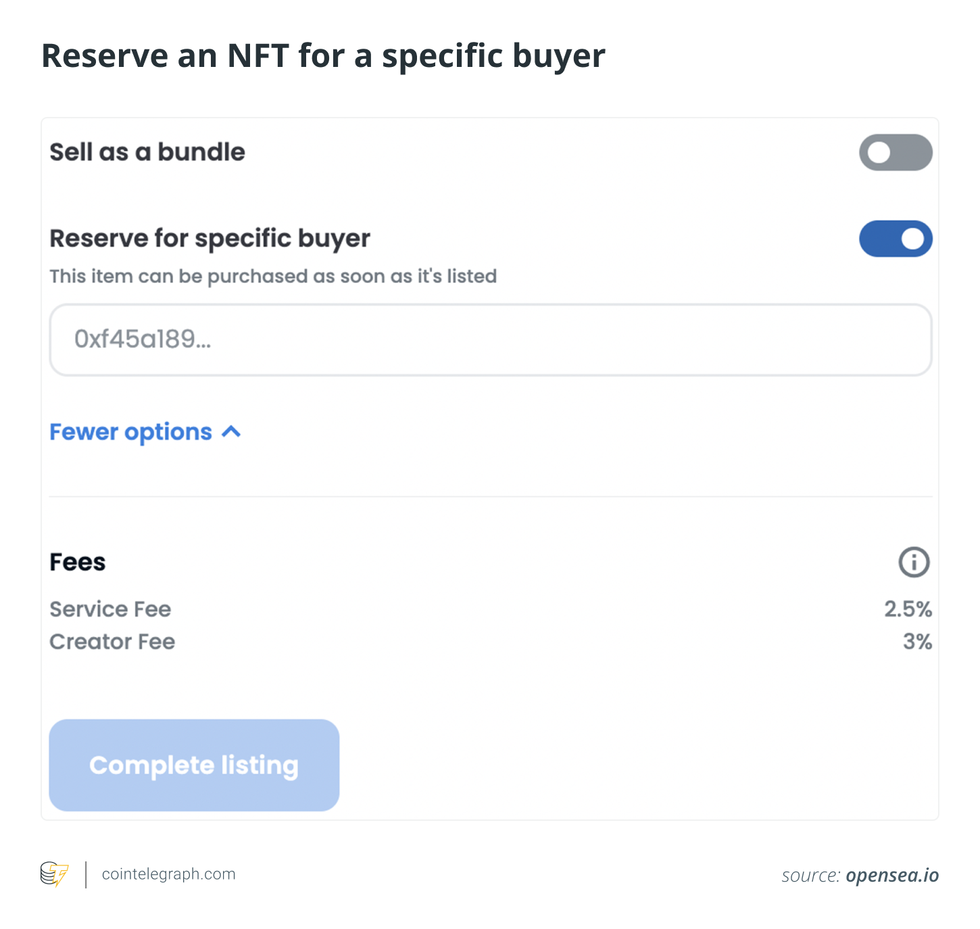
Task: Click the 2.5% service fee value
Action: (x=908, y=609)
